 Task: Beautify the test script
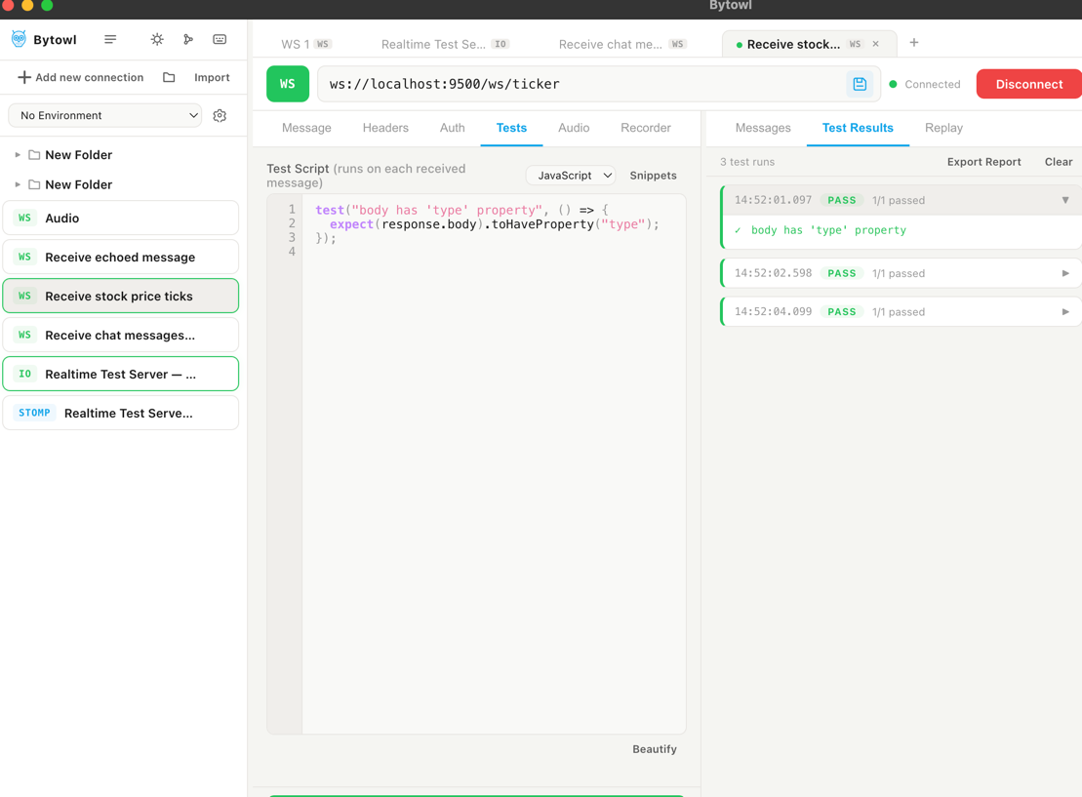coord(654,749)
